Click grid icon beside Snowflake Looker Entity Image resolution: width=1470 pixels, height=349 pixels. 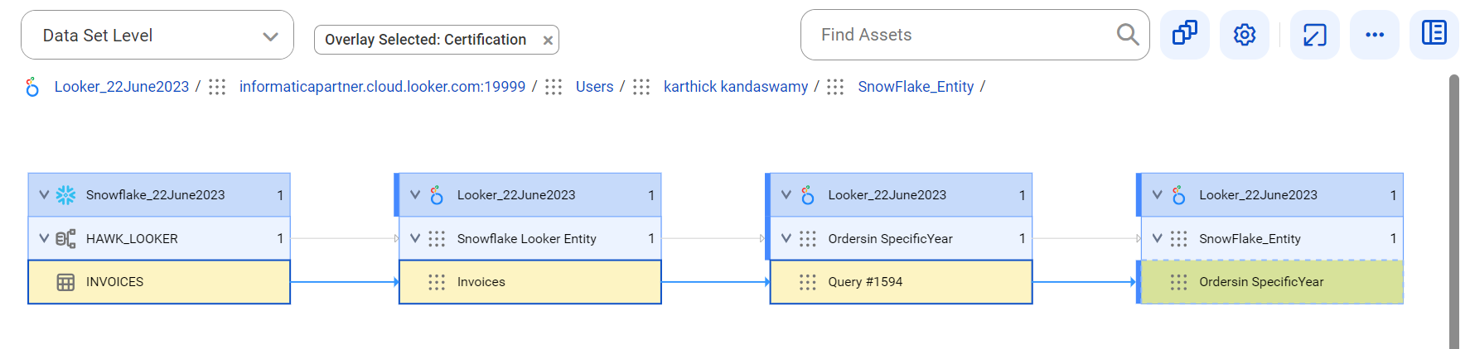click(x=437, y=238)
